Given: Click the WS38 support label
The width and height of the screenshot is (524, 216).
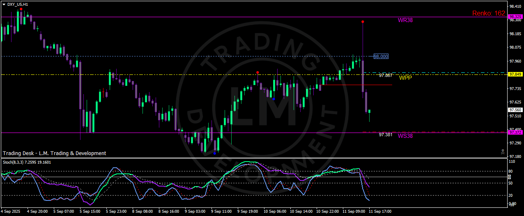Looking at the screenshot, I should [x=405, y=136].
